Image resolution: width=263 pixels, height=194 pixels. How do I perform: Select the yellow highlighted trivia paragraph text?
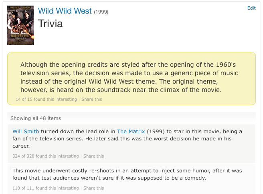click(129, 77)
